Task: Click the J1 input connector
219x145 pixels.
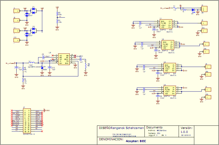Action: [x=17, y=11]
